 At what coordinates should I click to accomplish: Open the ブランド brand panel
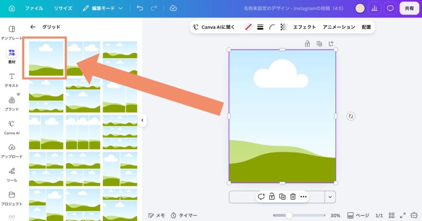[12, 104]
